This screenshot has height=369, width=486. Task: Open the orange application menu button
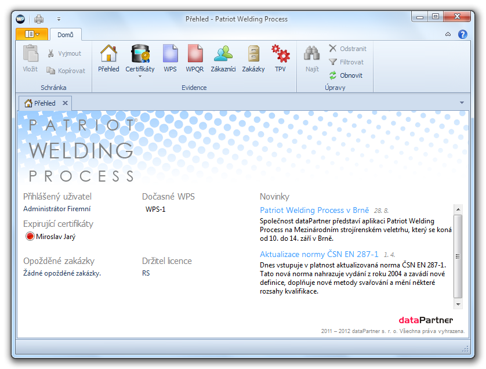point(32,34)
